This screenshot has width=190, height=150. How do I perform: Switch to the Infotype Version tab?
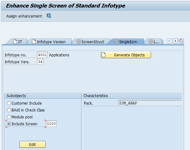coord(51,42)
